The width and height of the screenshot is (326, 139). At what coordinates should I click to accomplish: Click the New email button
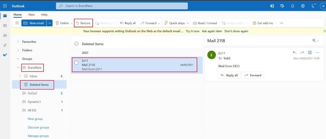pyautogui.click(x=34, y=23)
